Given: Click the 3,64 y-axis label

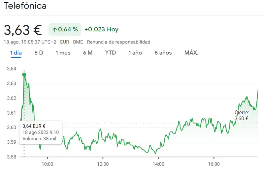Looking at the screenshot, I should point(12,69).
